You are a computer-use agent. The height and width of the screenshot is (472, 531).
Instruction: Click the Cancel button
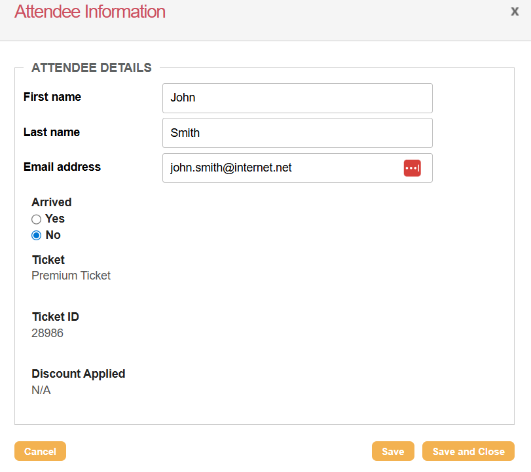pyautogui.click(x=40, y=451)
